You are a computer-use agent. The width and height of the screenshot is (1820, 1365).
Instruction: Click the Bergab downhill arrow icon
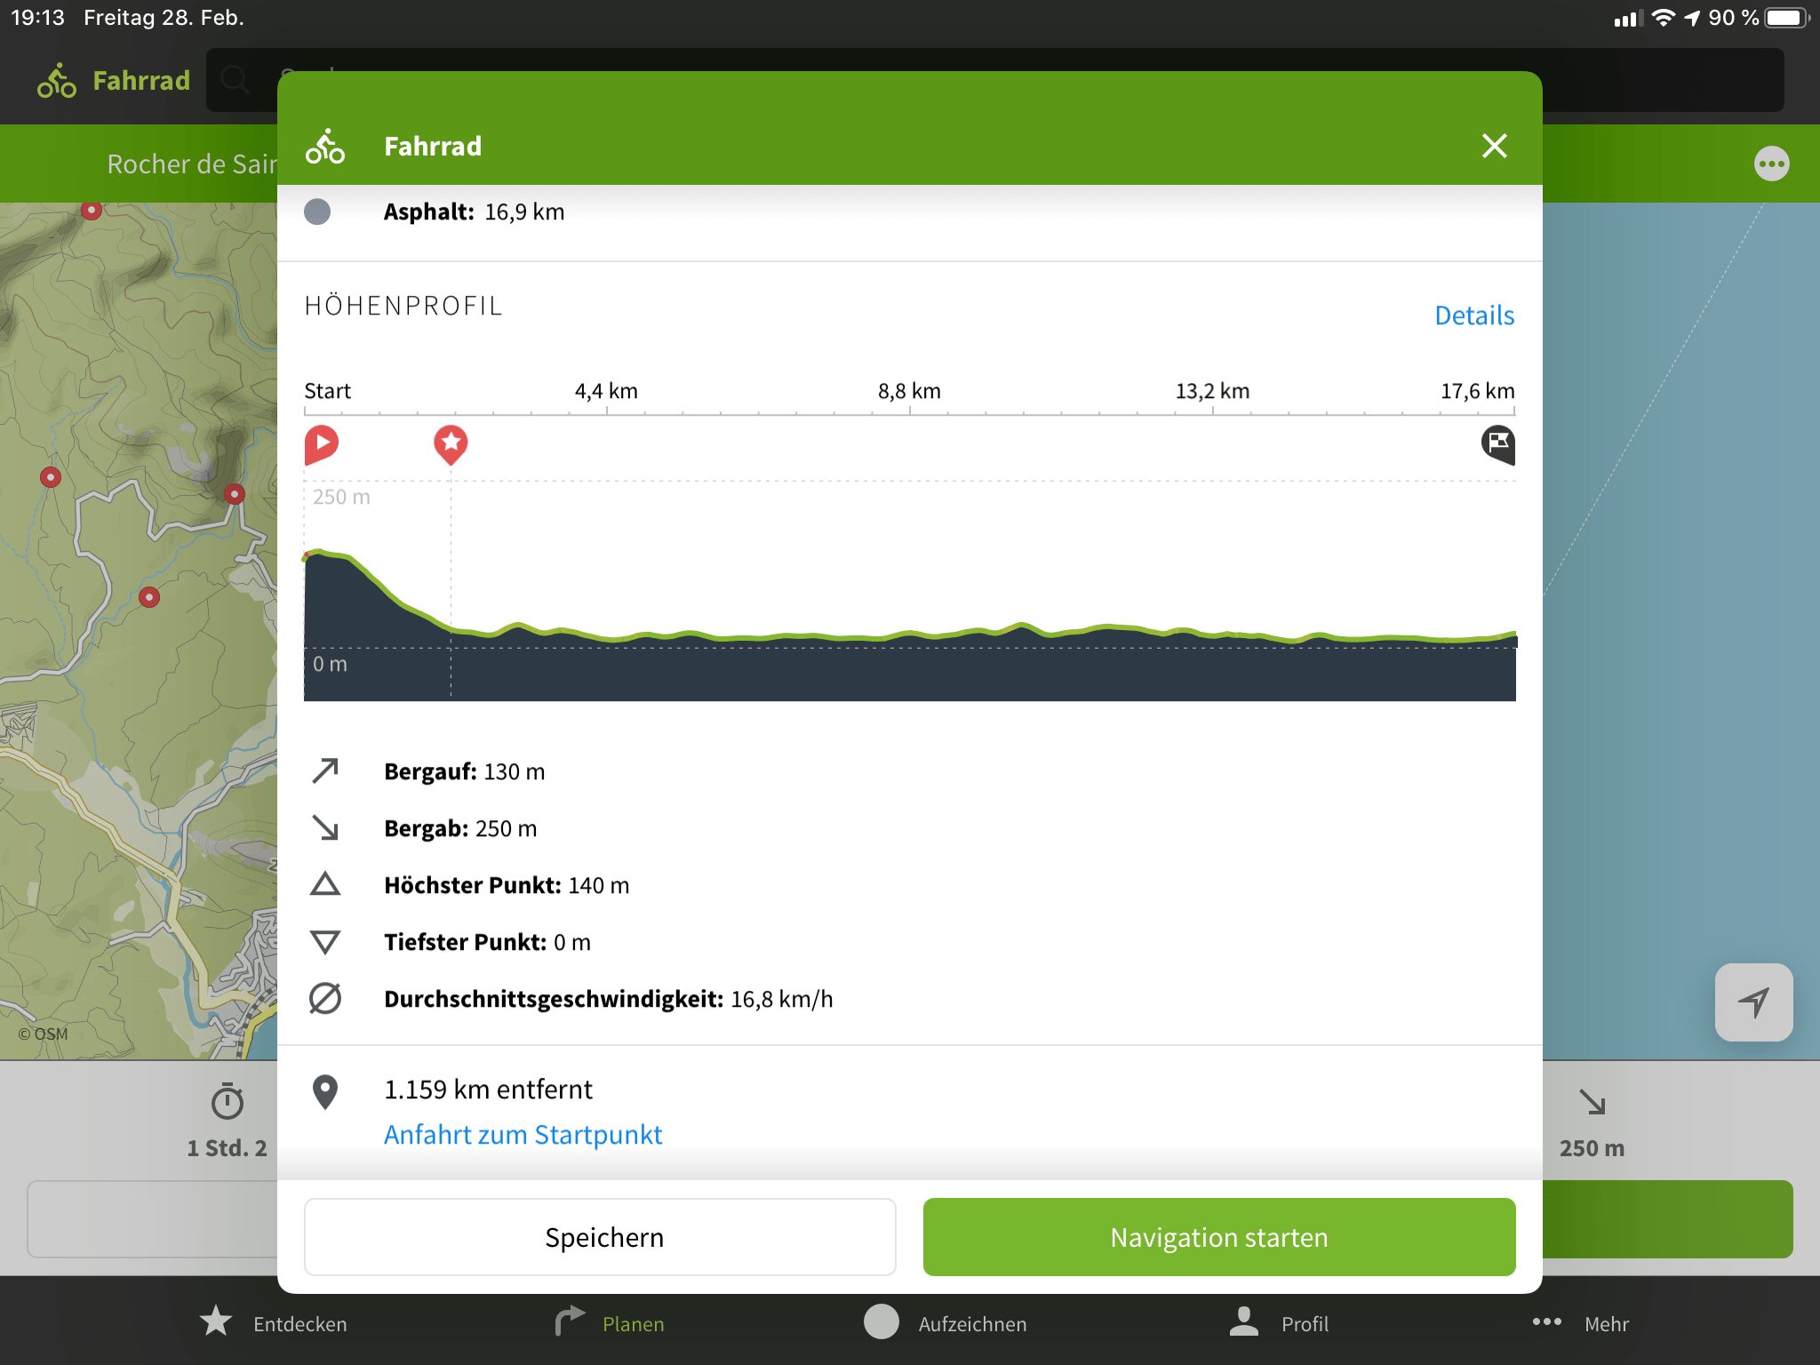(x=325, y=827)
